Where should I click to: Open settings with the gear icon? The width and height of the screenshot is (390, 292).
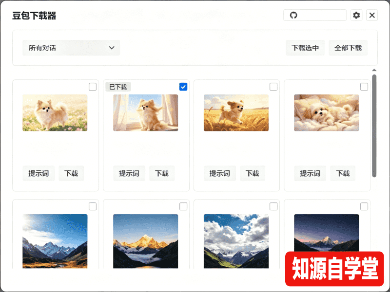(x=356, y=16)
